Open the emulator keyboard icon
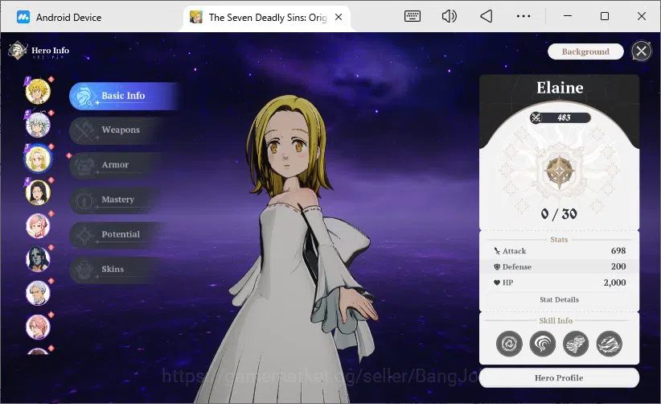 coord(412,16)
